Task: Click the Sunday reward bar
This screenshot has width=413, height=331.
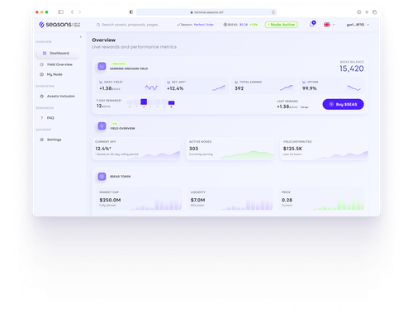Action: (171, 102)
